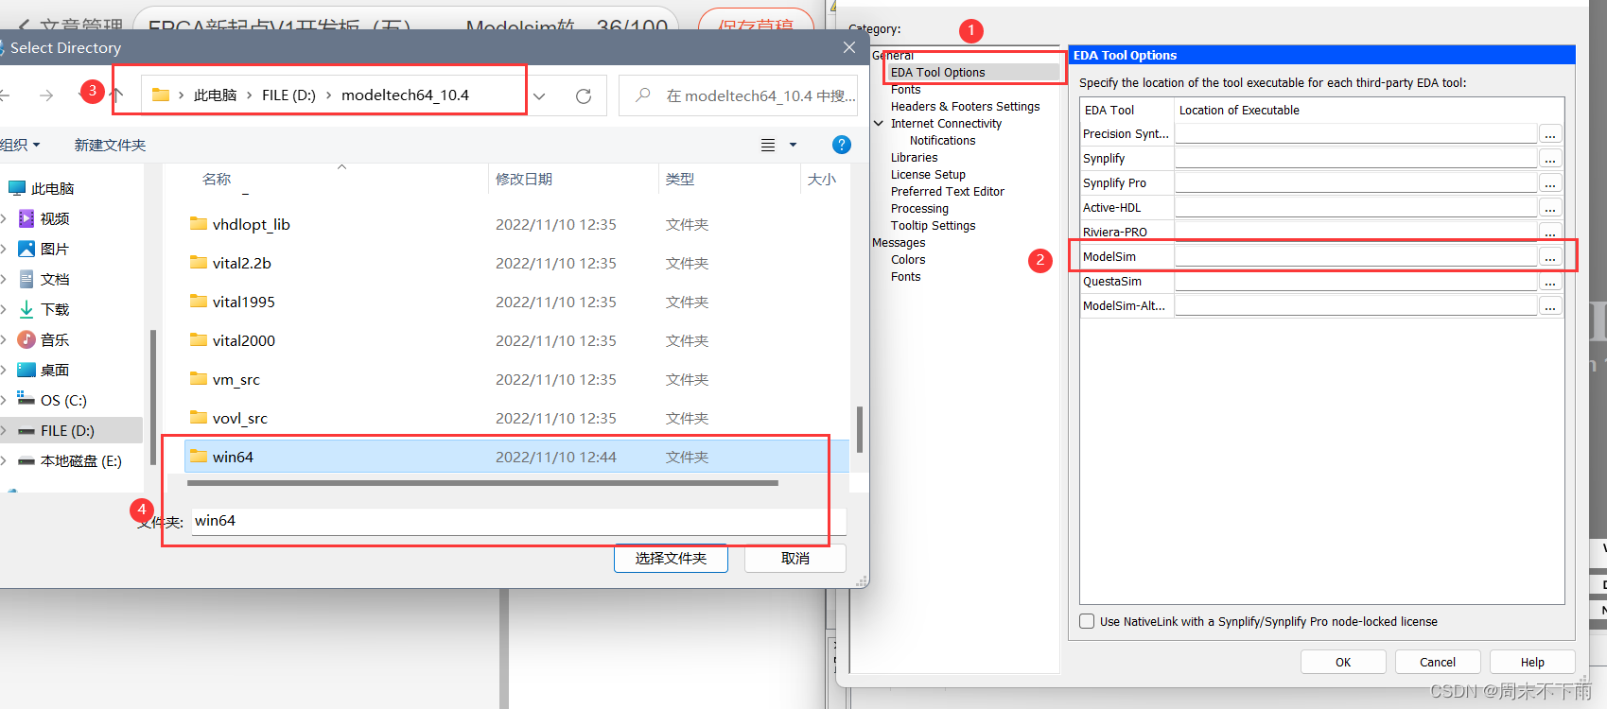Select EDA Tool Options category

point(937,73)
